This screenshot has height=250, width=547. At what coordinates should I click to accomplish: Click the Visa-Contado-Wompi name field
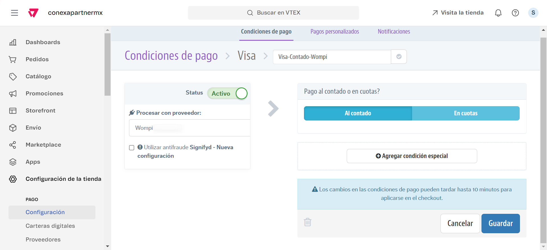[332, 57]
